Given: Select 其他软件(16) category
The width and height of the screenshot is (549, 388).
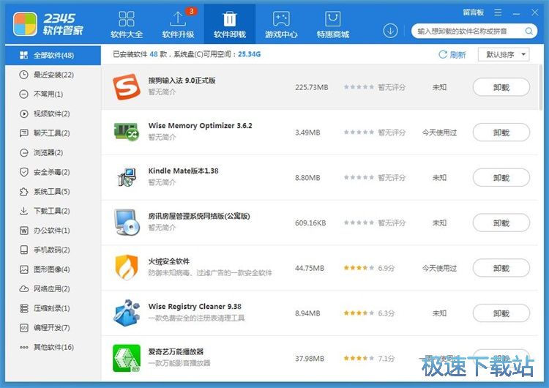Looking at the screenshot, I should 53,347.
